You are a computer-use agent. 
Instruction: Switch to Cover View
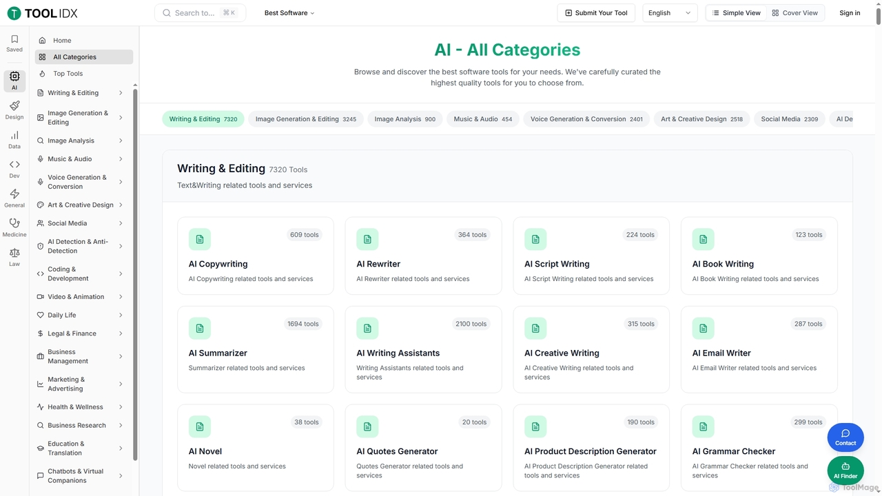tap(795, 13)
